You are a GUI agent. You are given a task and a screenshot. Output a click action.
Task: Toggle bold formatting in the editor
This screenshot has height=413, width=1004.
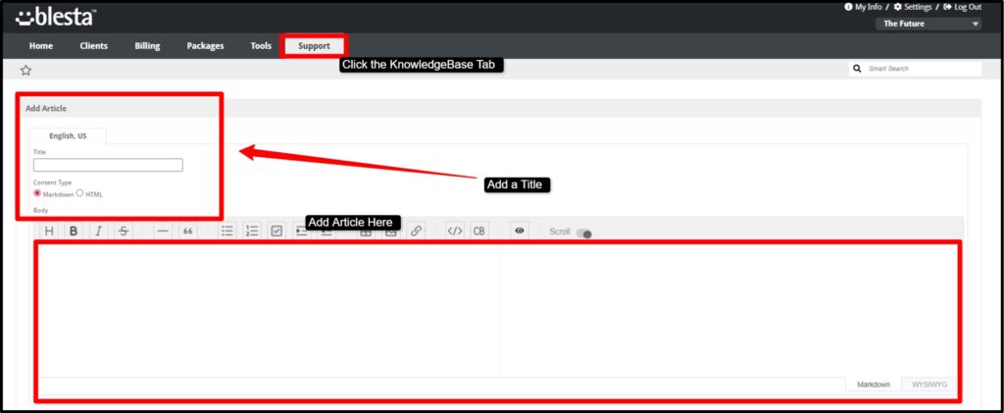[x=73, y=232]
